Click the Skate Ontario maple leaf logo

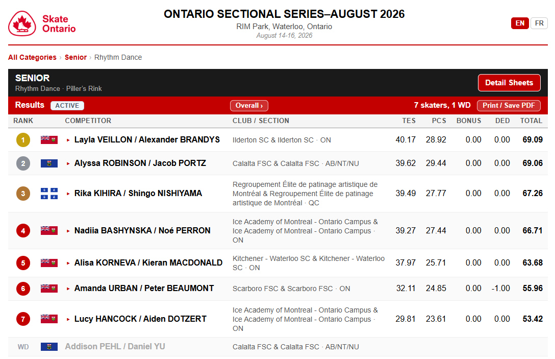coord(22,23)
